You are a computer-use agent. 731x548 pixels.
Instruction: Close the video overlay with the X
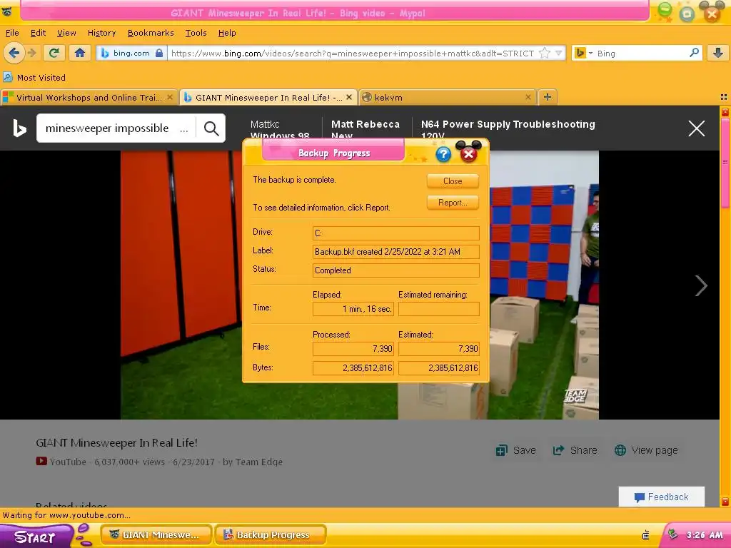tap(697, 128)
